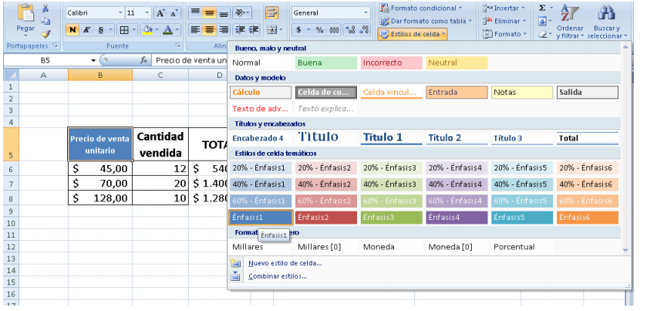647x311 pixels.
Task: Open the General number format dropdown
Action: pyautogui.click(x=366, y=13)
